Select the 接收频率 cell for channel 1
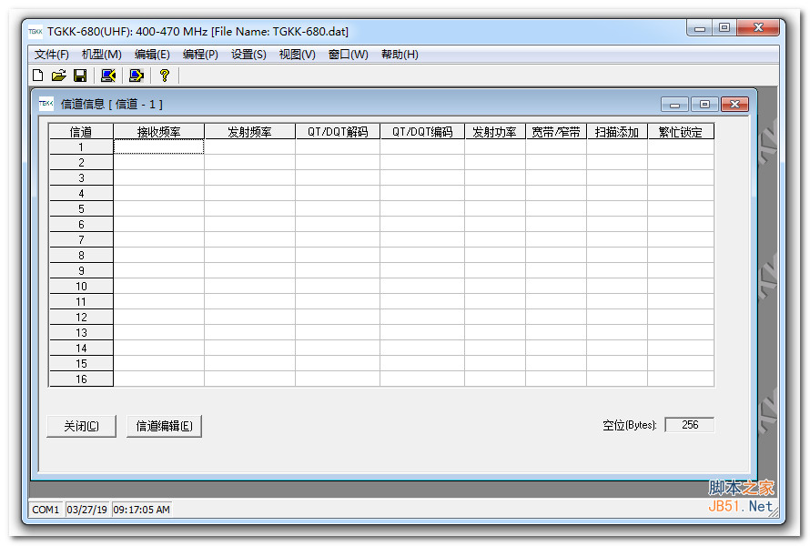Viewport: 810px width, 546px height. [158, 147]
